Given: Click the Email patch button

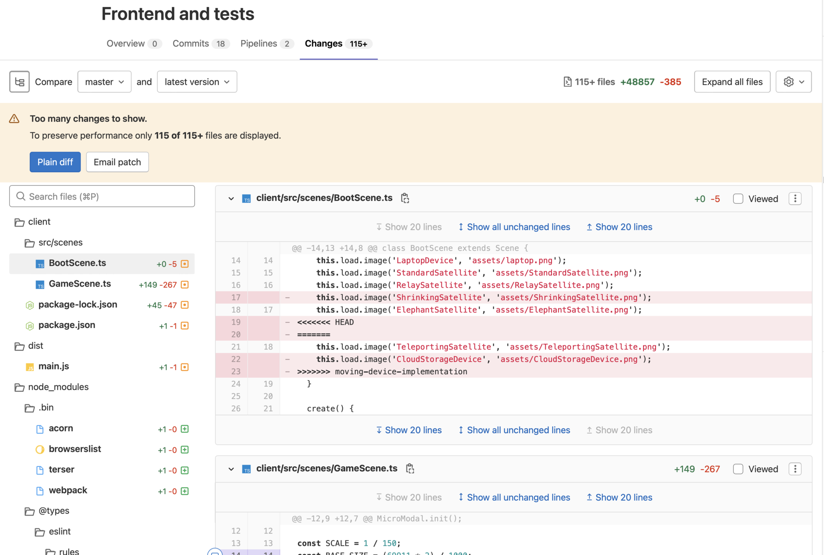Looking at the screenshot, I should point(117,162).
